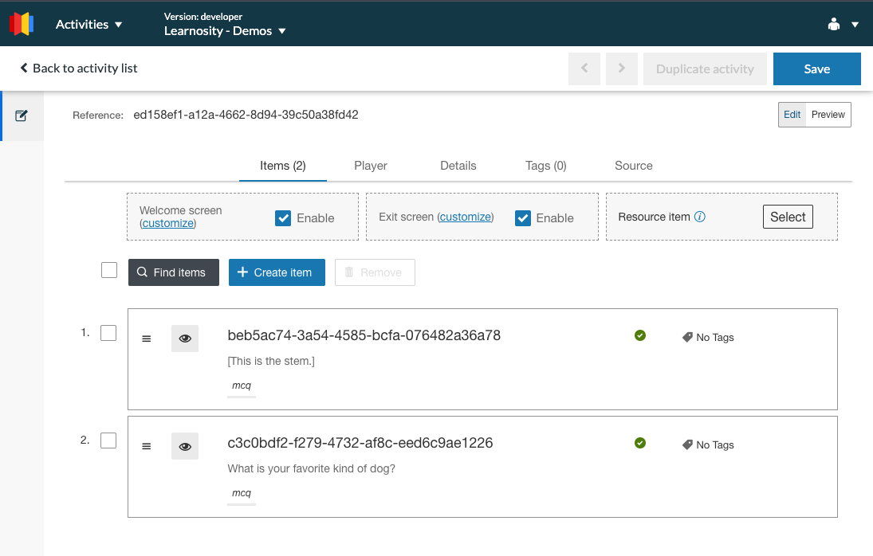
Task: Click the Learnosity logo icon
Action: (21, 23)
